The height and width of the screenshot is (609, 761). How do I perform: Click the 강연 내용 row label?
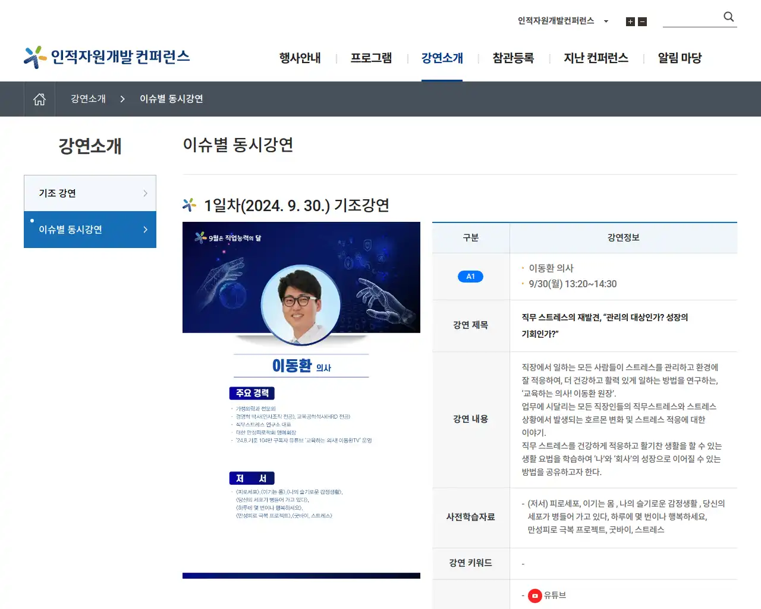[x=470, y=419]
